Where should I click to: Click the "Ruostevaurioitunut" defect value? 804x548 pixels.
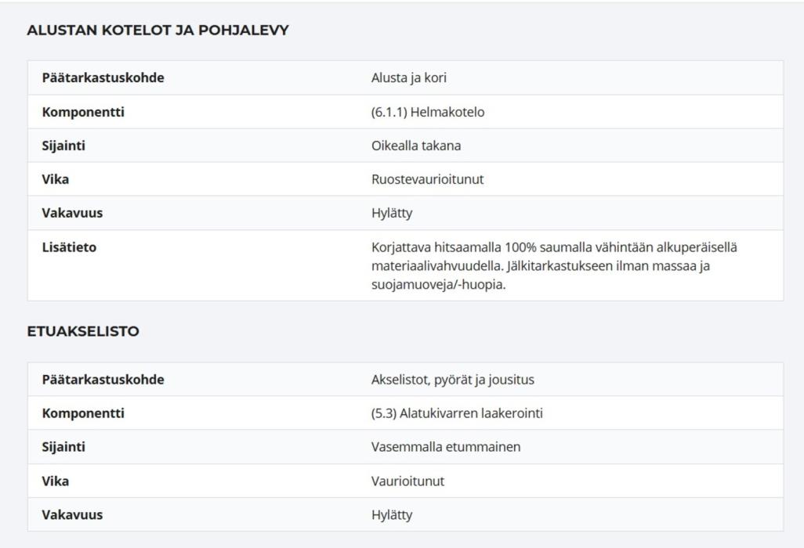point(427,179)
